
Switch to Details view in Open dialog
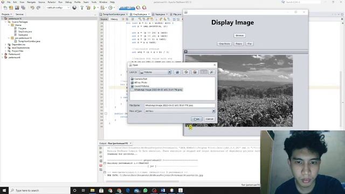point(212,72)
